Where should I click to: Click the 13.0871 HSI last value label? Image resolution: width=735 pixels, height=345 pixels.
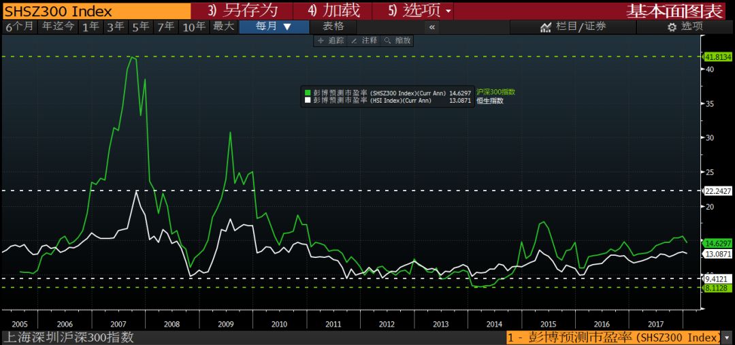(717, 254)
